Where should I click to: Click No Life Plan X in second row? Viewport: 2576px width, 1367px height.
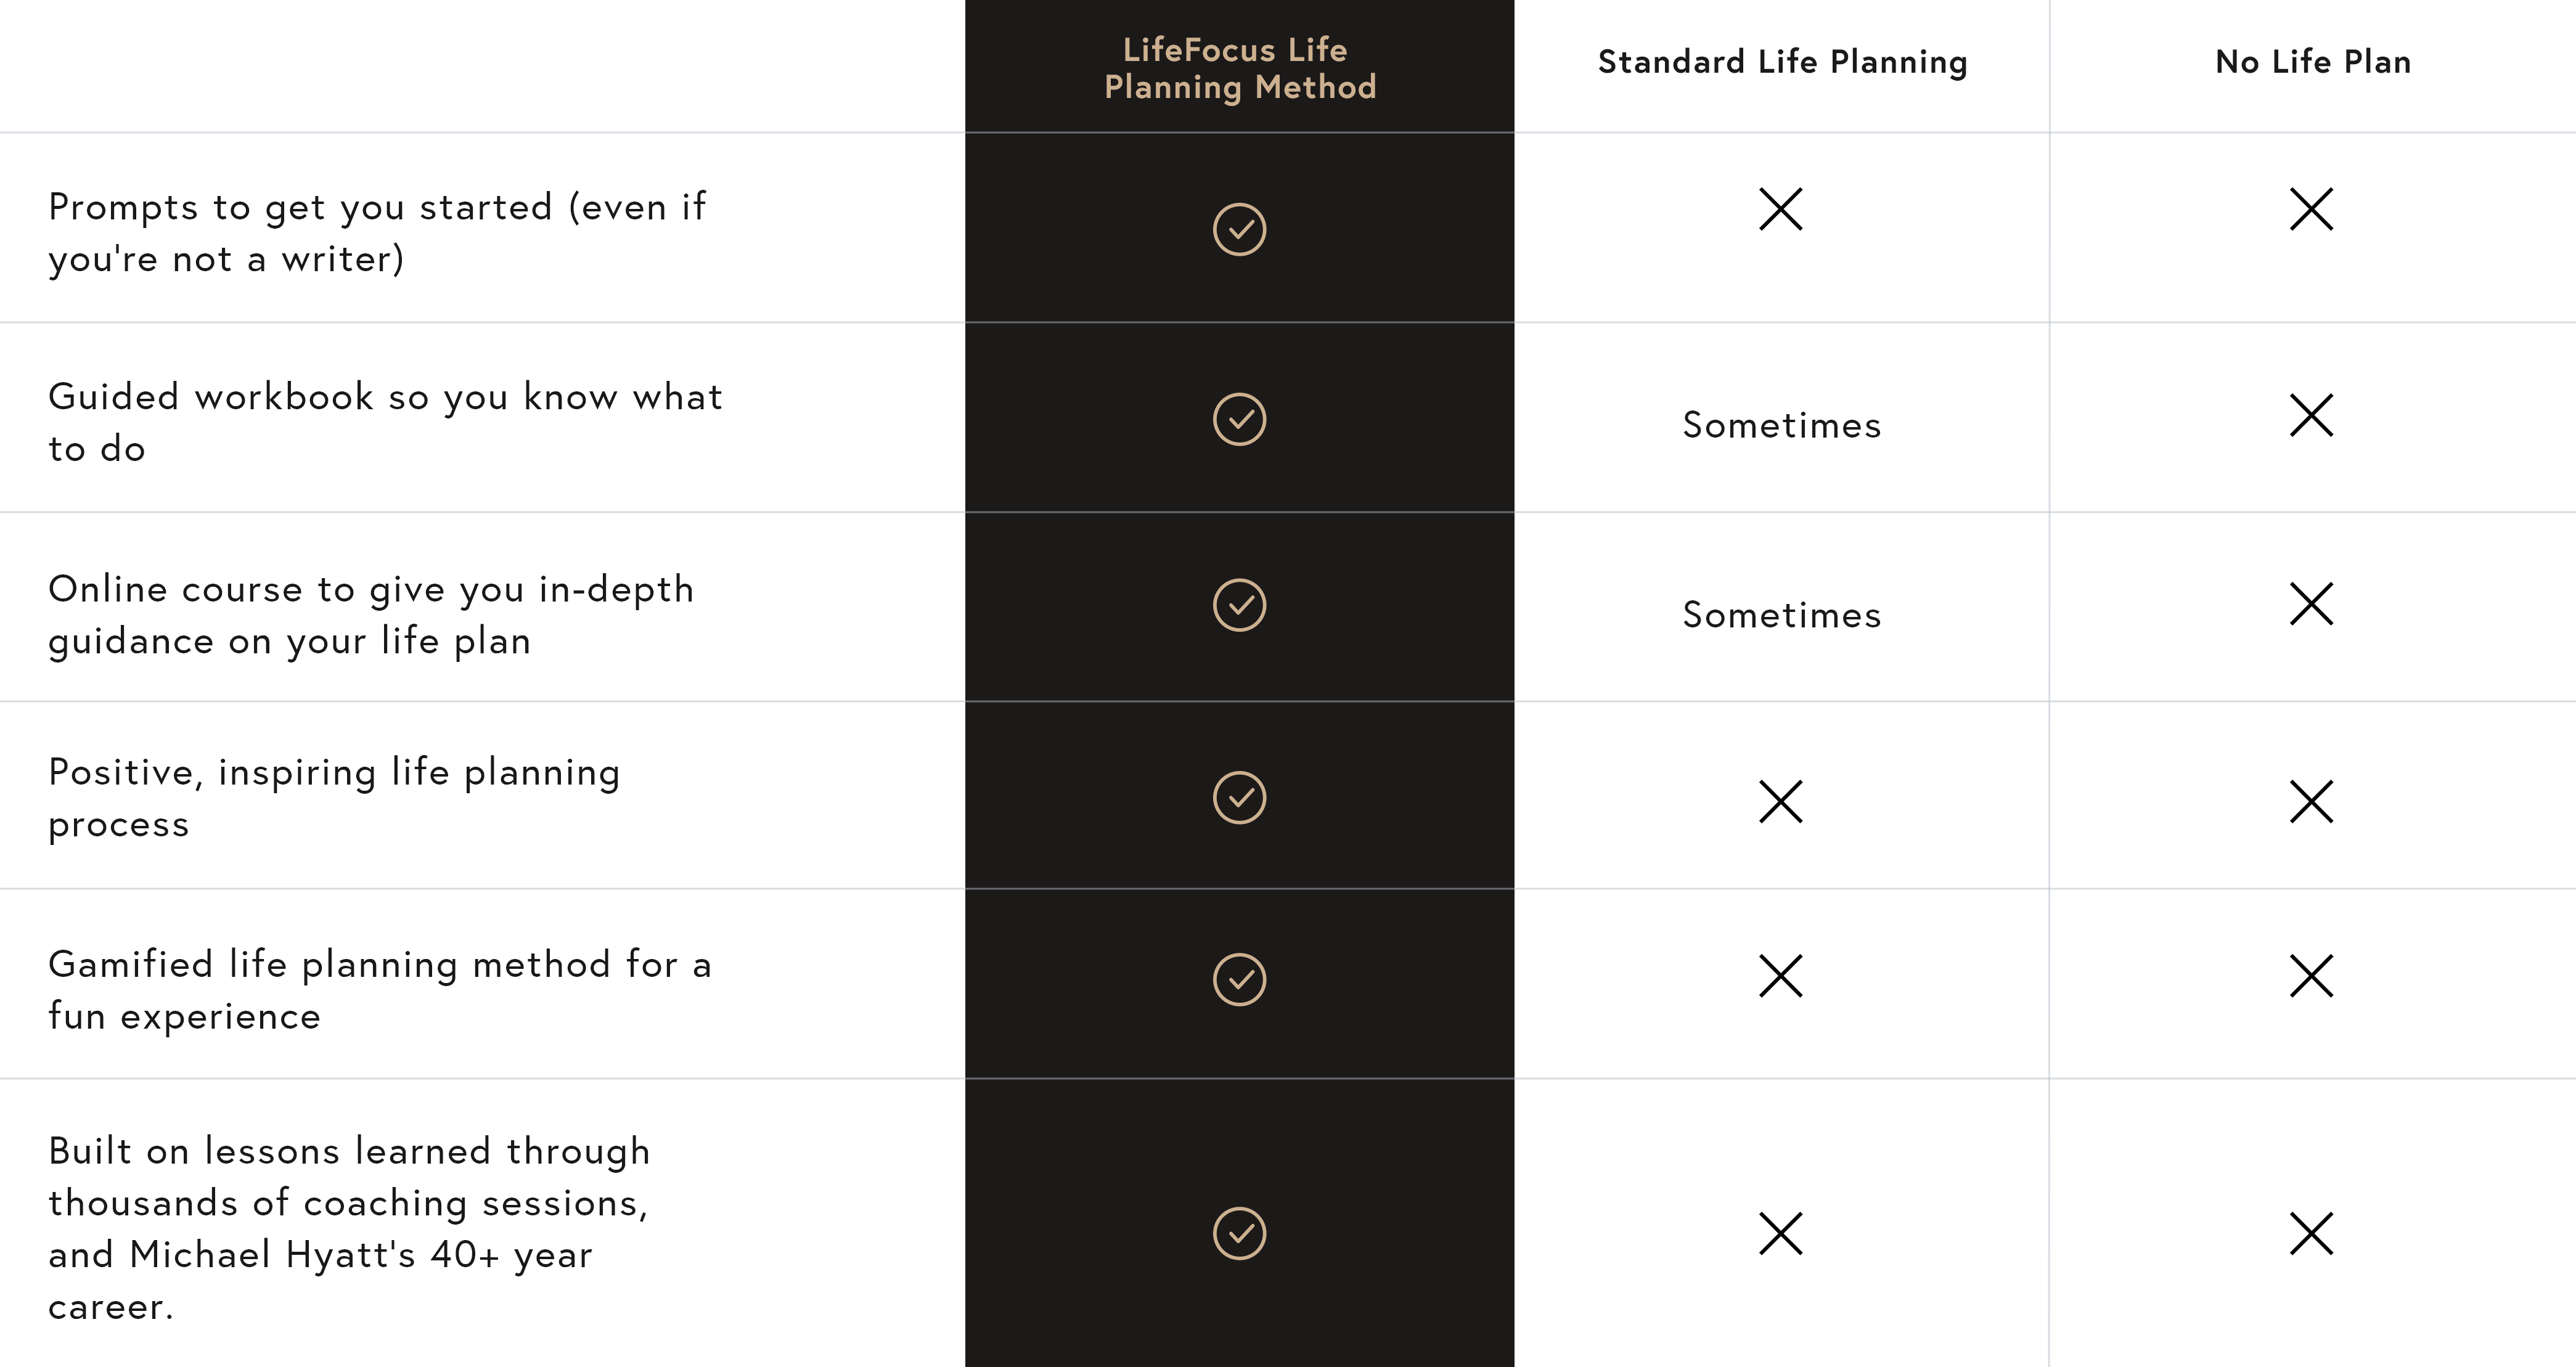pyautogui.click(x=2311, y=415)
